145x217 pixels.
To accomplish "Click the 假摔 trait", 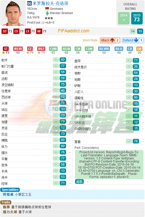I will (6, 207).
